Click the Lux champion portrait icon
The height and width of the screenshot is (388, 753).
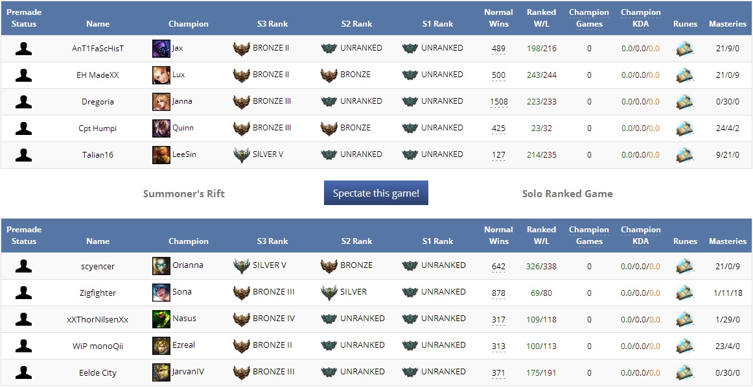[161, 75]
